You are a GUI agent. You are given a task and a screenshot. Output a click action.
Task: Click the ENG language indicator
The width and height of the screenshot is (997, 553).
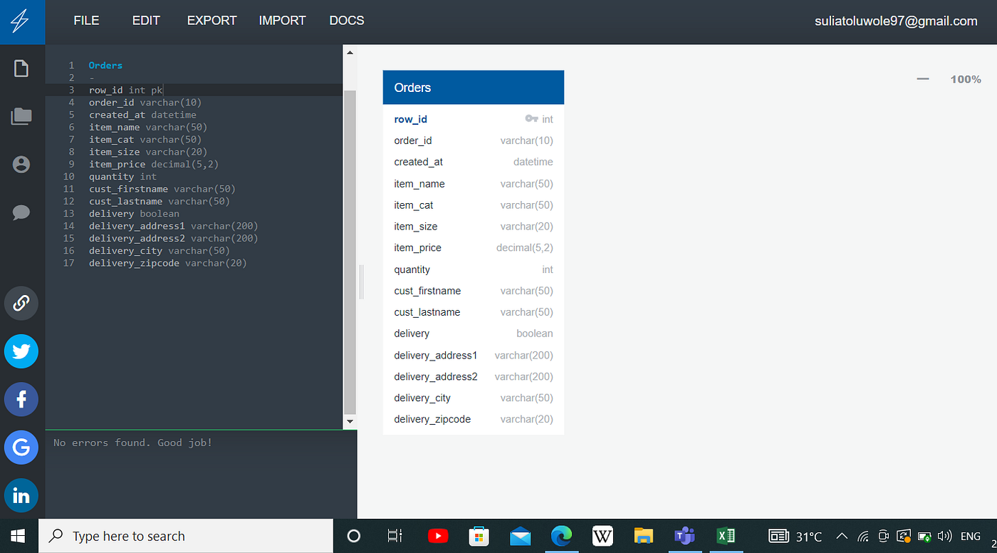[x=971, y=536]
